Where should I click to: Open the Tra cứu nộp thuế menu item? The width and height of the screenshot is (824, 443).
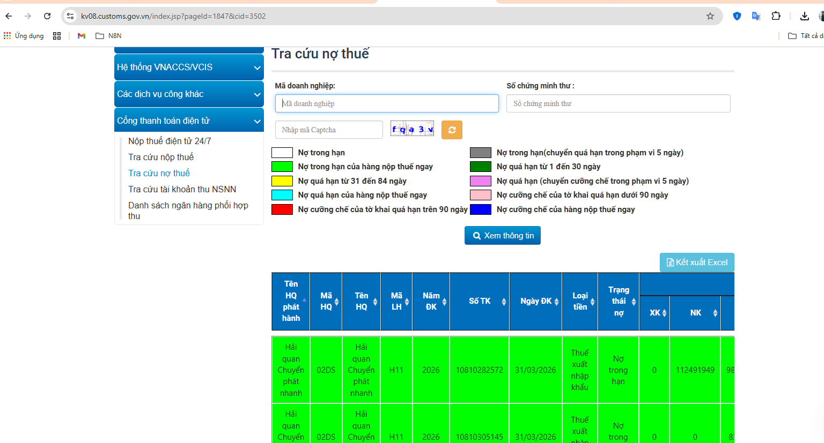click(x=161, y=157)
